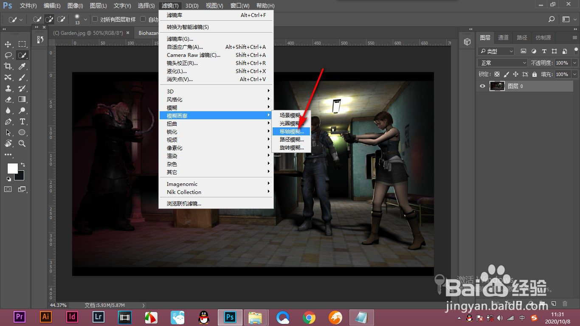Open opacity 不透明度 dropdown arrow
Image resolution: width=580 pixels, height=326 pixels.
coord(574,63)
